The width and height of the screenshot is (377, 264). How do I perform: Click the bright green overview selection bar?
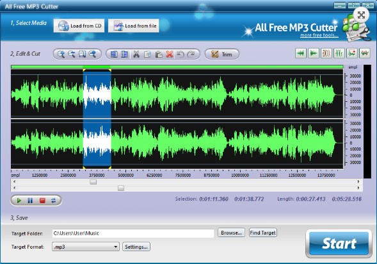pos(97,67)
